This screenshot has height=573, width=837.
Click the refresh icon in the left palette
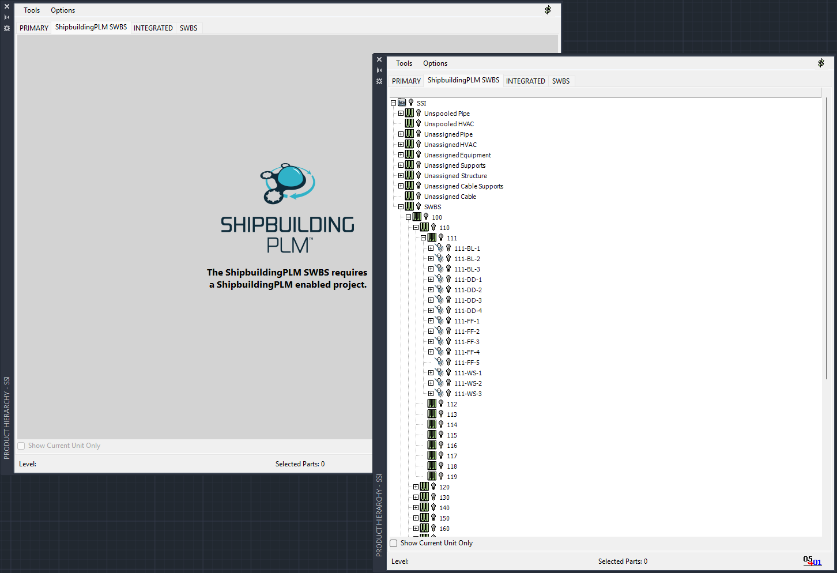point(548,10)
